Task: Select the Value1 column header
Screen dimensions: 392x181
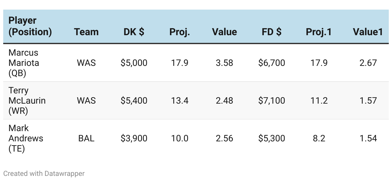Action: [368, 32]
